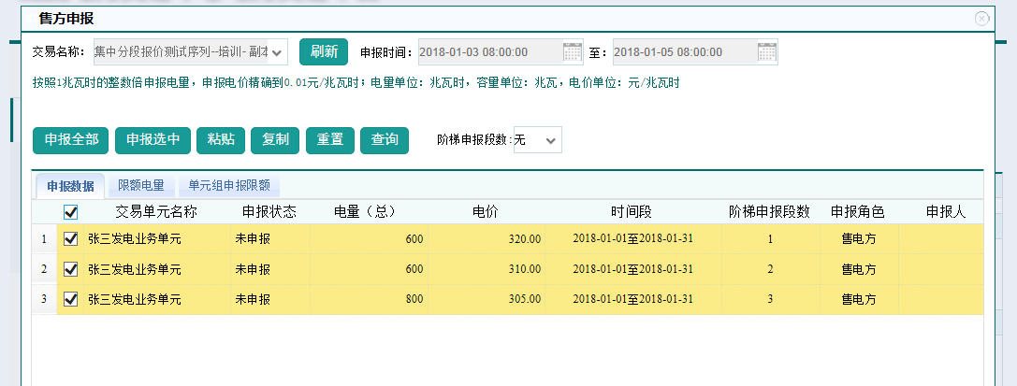
Task: Click the start 申报时间 input field
Action: click(x=488, y=52)
